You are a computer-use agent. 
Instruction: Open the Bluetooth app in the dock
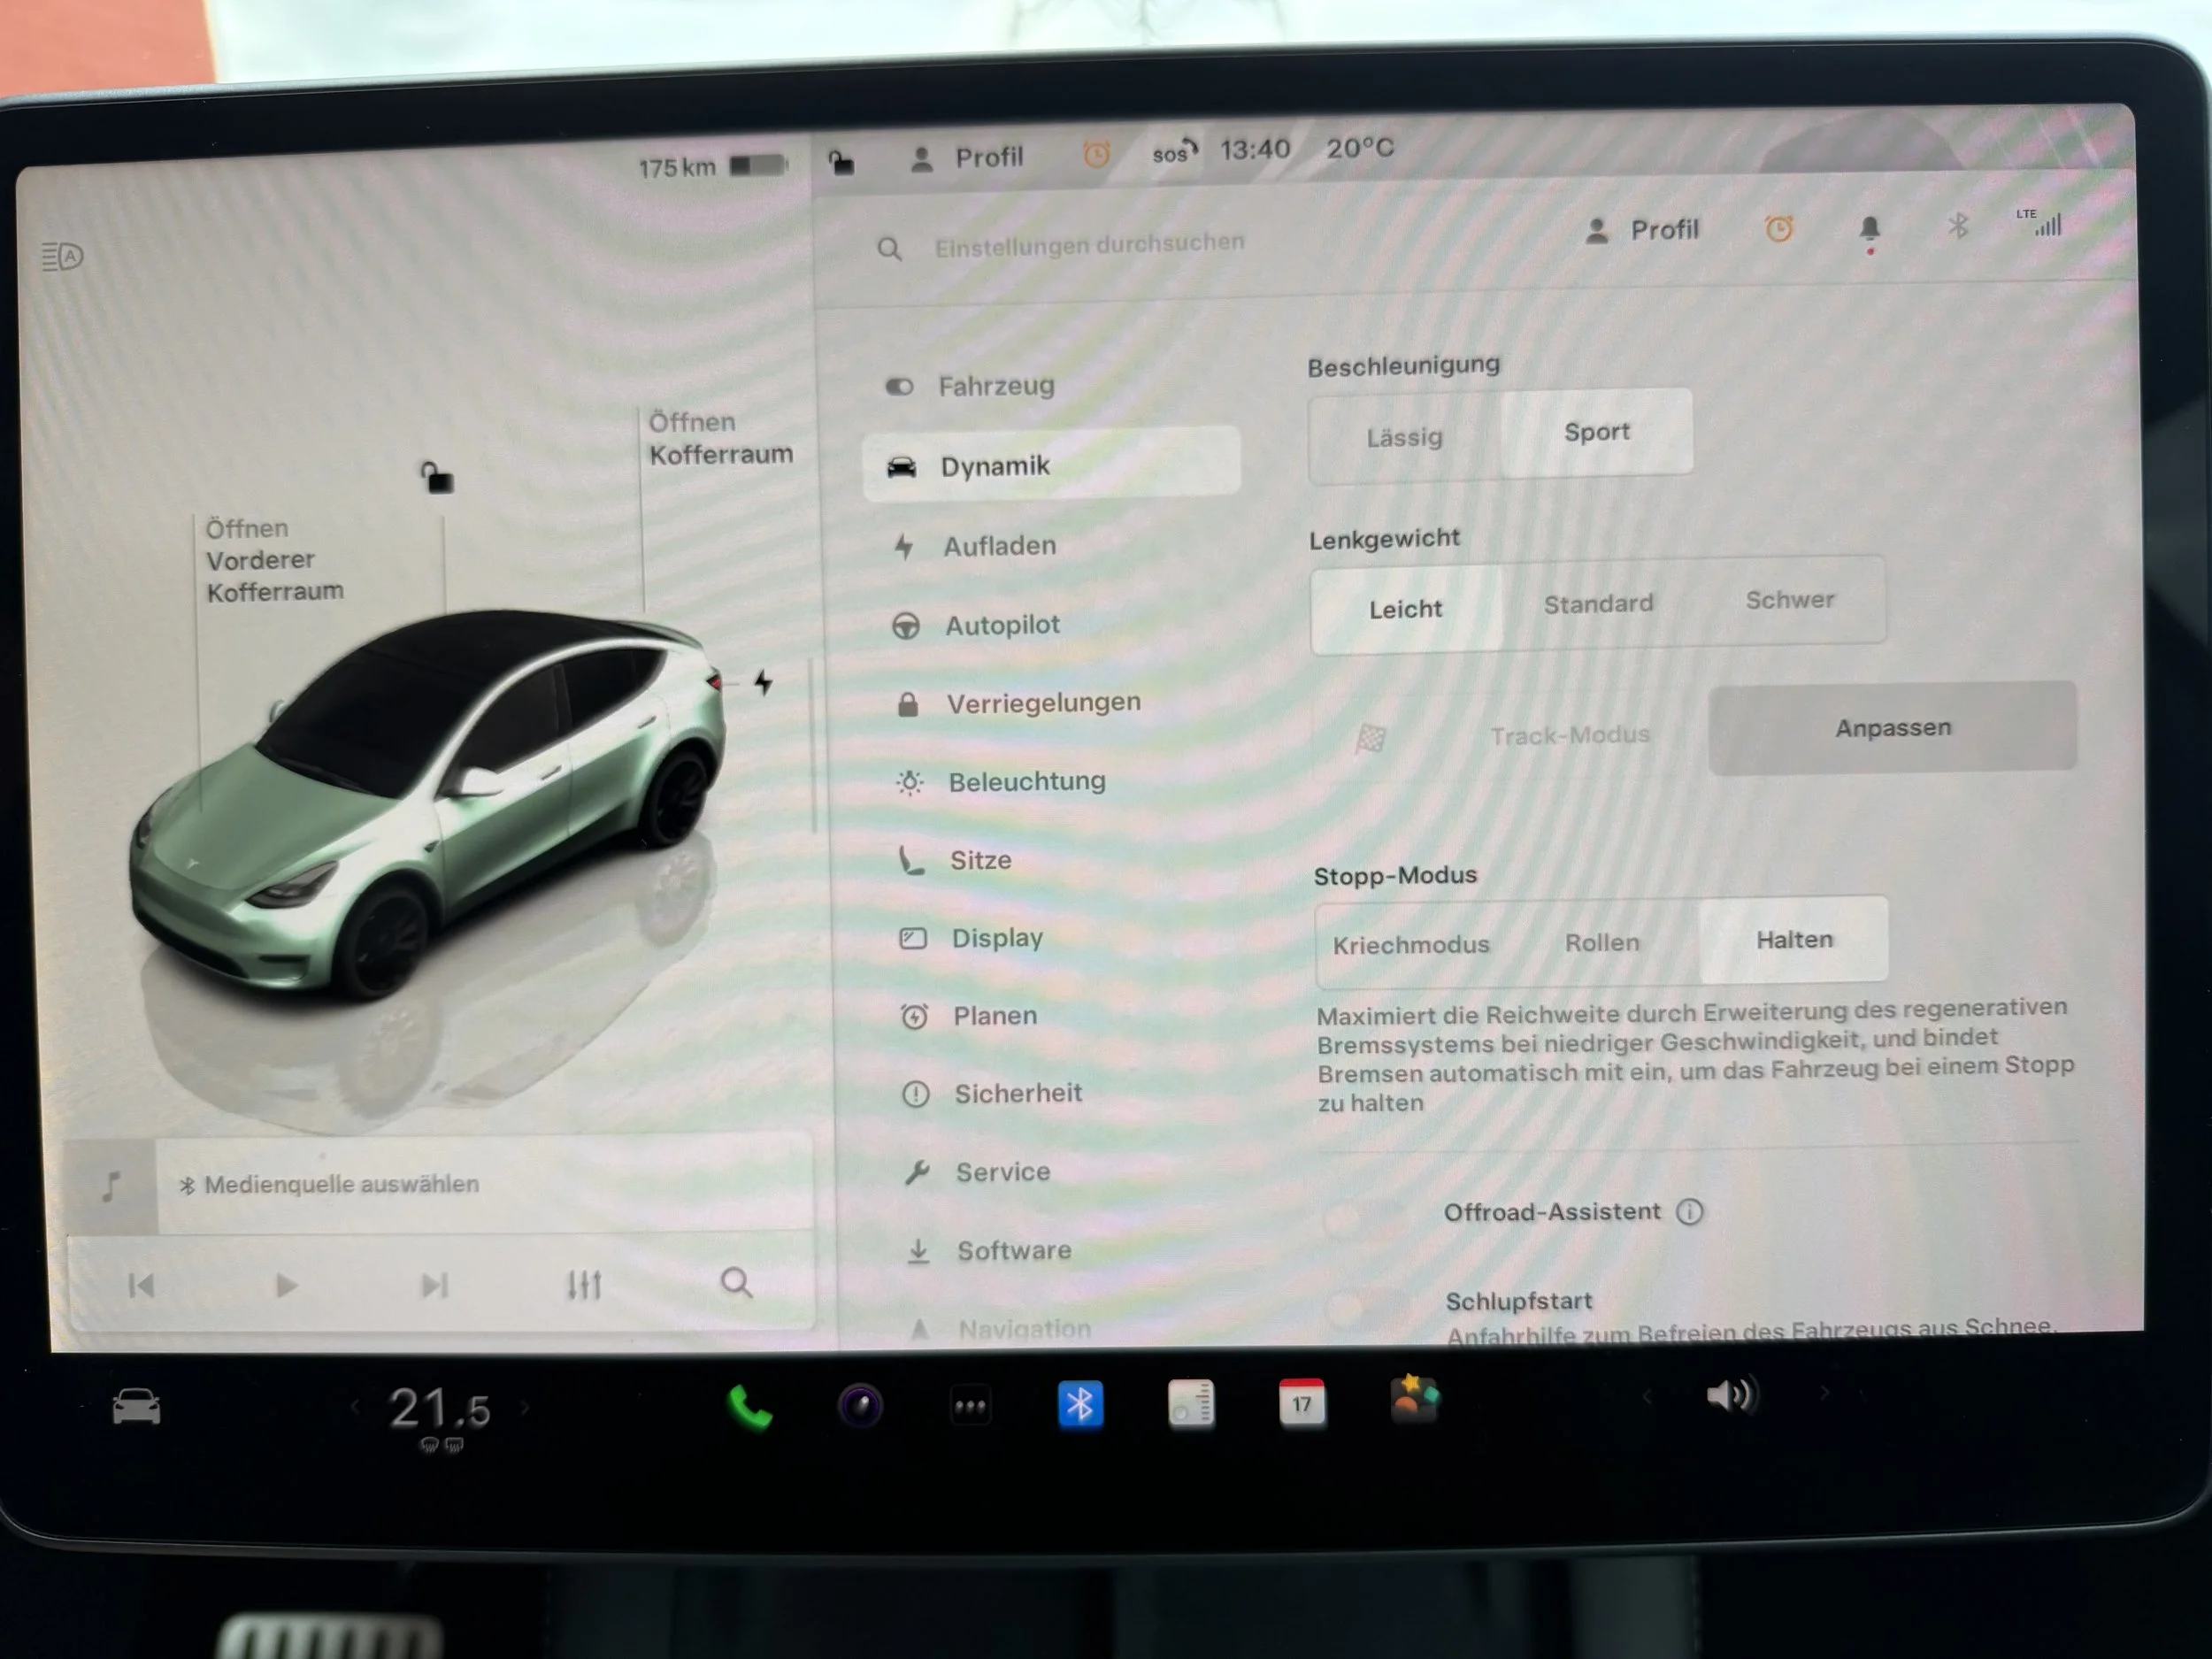pos(1080,1405)
